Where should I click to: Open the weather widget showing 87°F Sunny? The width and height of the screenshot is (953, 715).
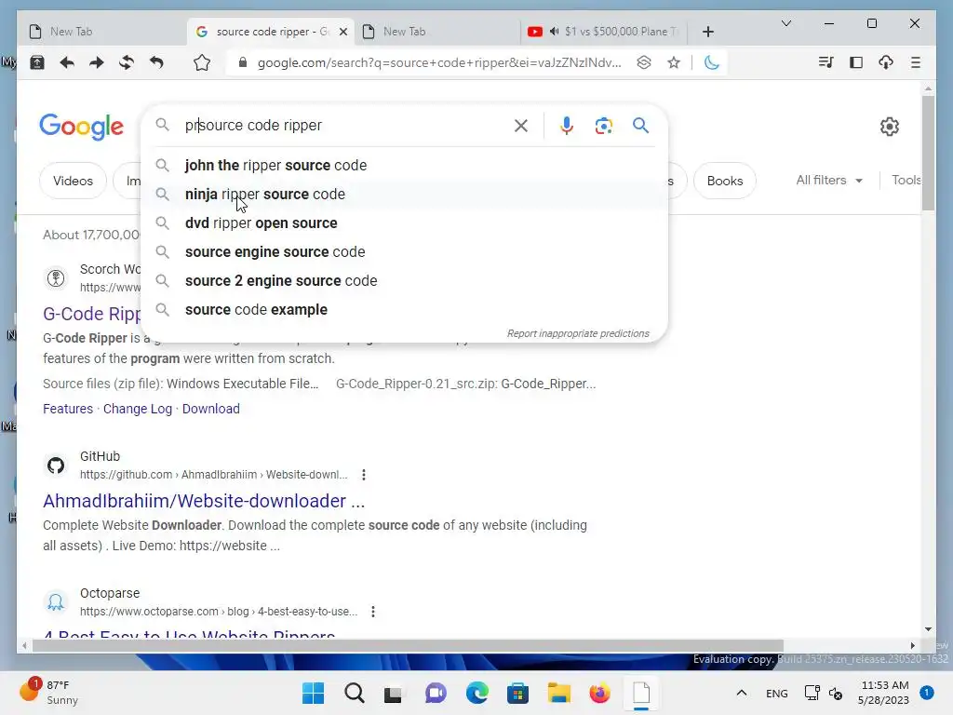[50, 692]
